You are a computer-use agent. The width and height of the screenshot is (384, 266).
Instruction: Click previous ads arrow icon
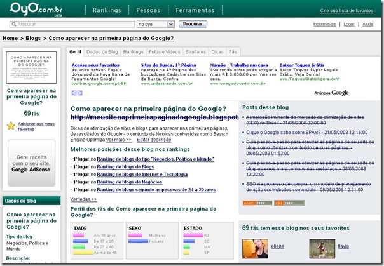[x=74, y=93]
